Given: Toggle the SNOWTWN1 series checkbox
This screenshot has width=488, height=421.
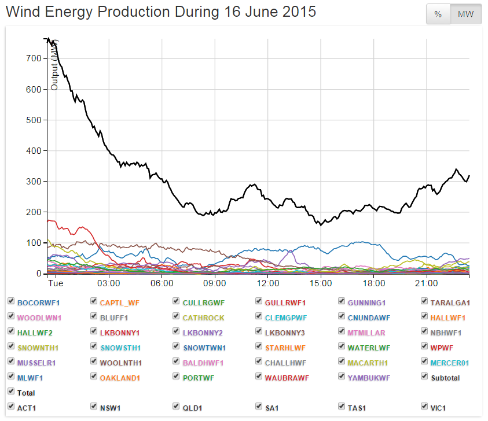Looking at the screenshot, I should click(x=177, y=347).
